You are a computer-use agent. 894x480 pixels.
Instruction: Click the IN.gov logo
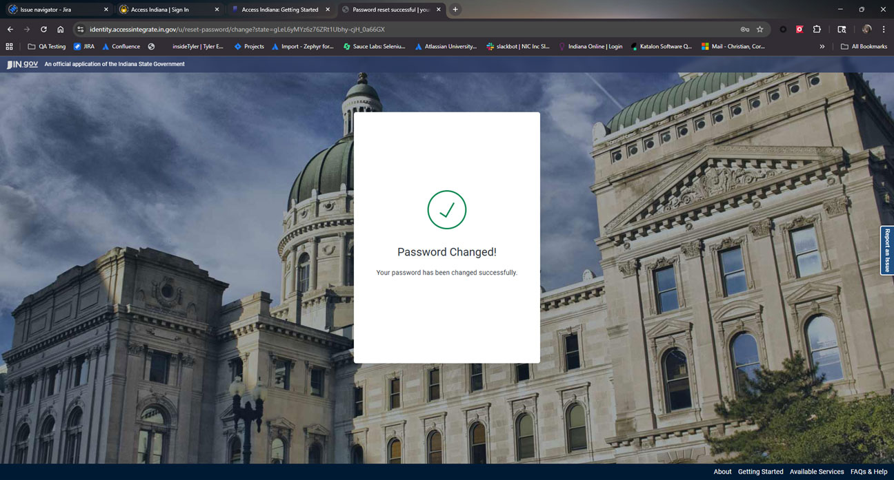[x=23, y=64]
